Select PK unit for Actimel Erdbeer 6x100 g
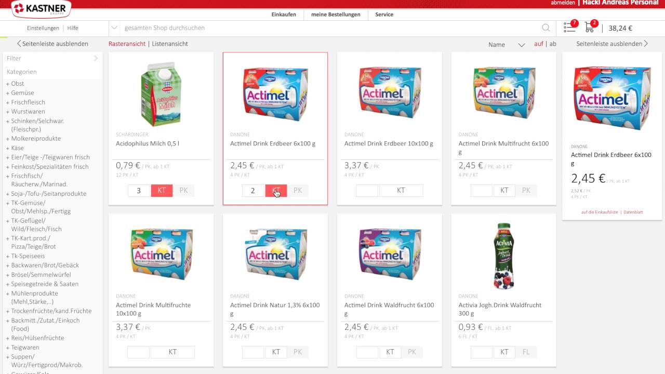665x374 pixels. pyautogui.click(x=298, y=191)
